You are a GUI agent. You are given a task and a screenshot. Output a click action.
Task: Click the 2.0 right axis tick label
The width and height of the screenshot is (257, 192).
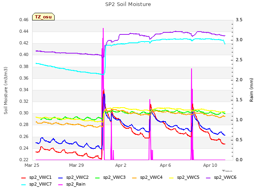click(x=239, y=80)
